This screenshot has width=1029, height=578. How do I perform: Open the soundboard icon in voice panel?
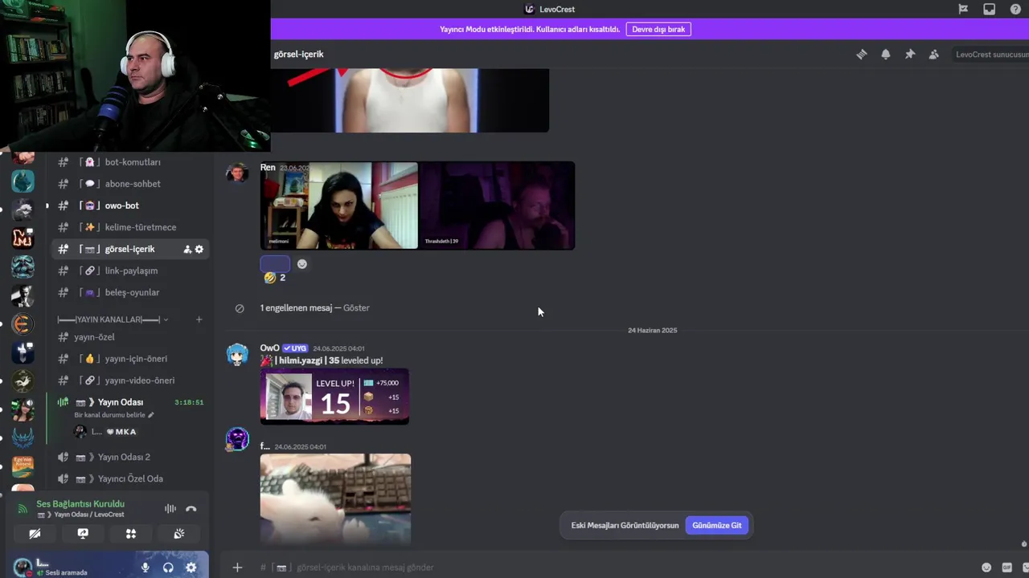pos(178,534)
